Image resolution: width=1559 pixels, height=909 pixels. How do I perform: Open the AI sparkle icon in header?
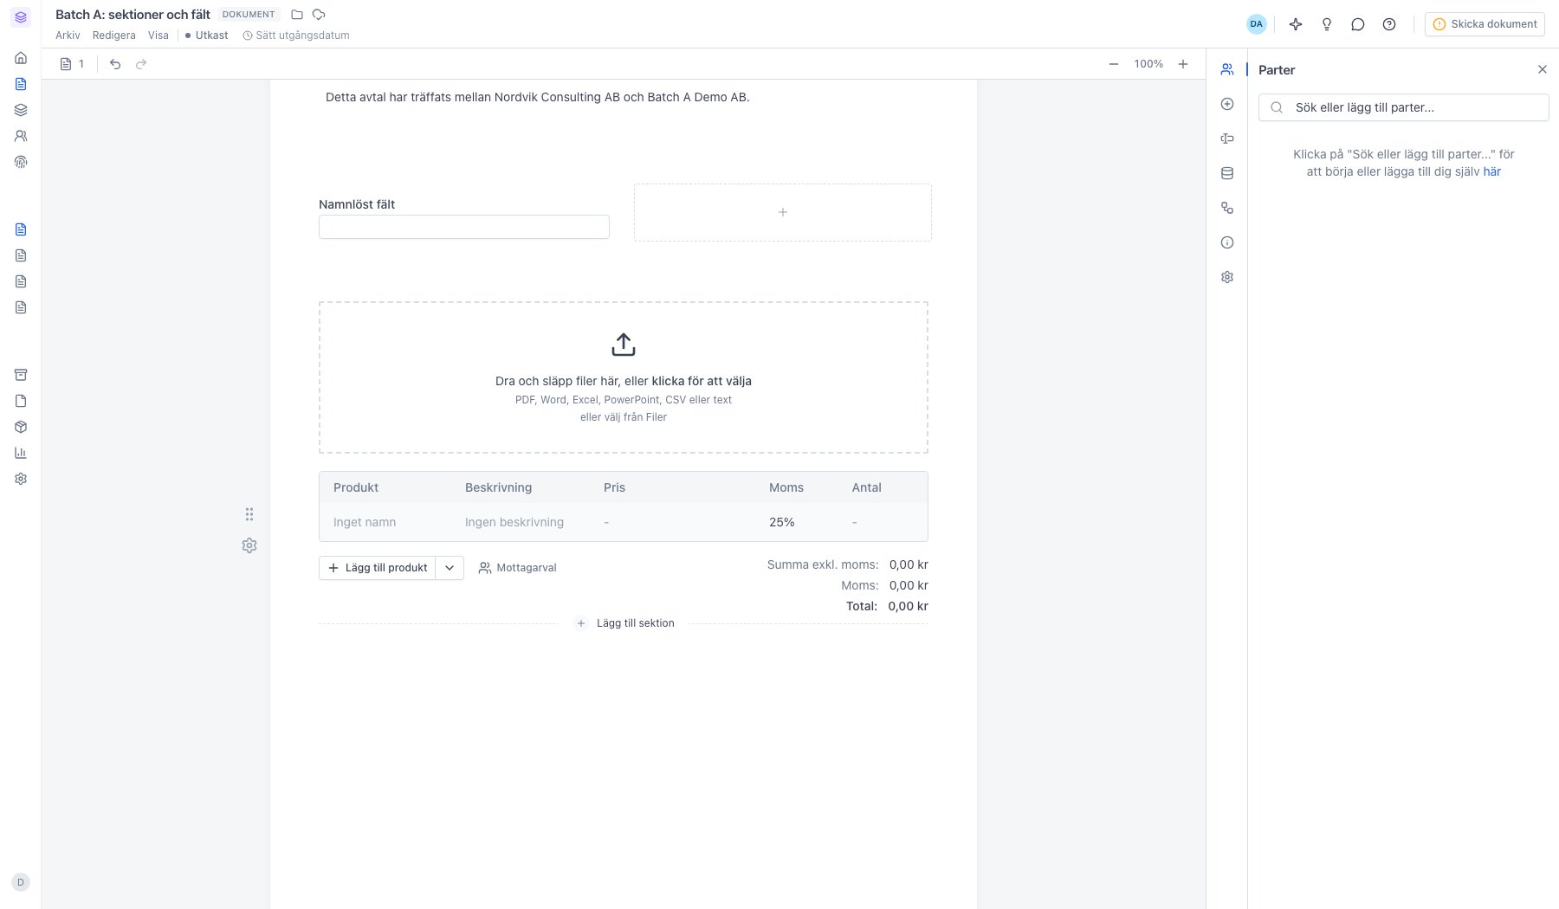[1296, 24]
